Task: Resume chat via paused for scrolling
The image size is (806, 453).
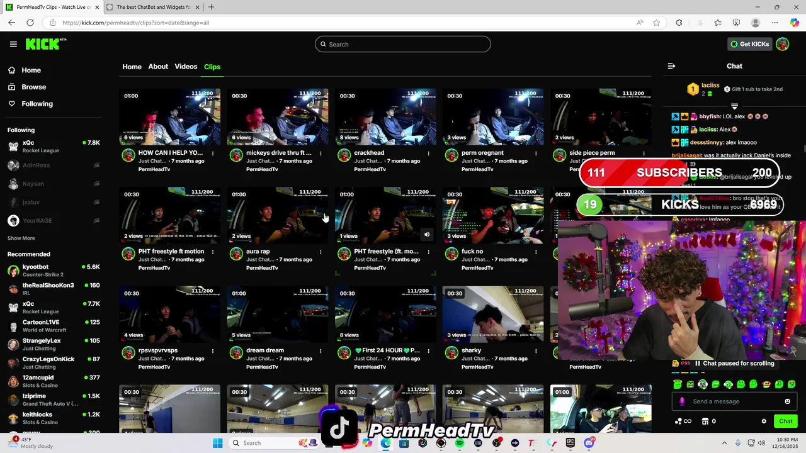Action: coord(734,363)
